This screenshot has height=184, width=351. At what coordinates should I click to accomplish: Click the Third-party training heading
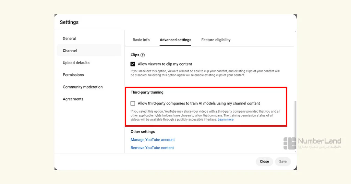point(147,92)
